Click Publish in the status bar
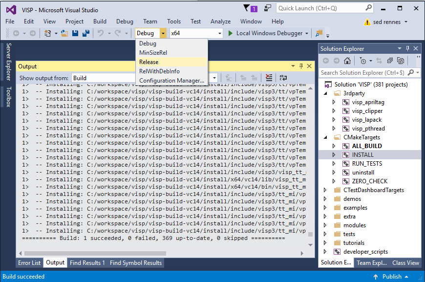 pos(392,277)
